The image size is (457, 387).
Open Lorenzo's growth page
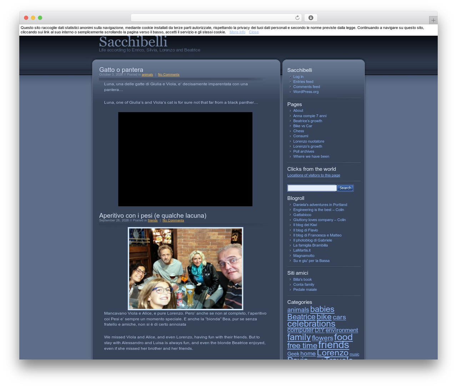pyautogui.click(x=307, y=146)
